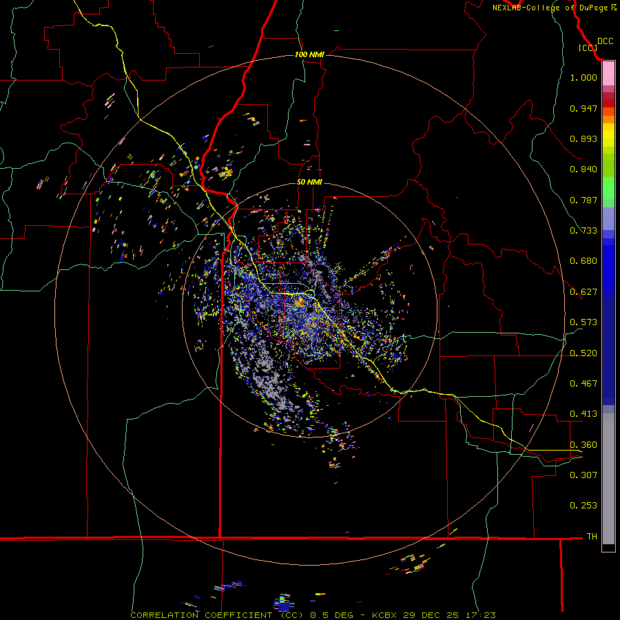This screenshot has height=620, width=620.
Task: Click the 0.787 scale value
Action: [583, 200]
